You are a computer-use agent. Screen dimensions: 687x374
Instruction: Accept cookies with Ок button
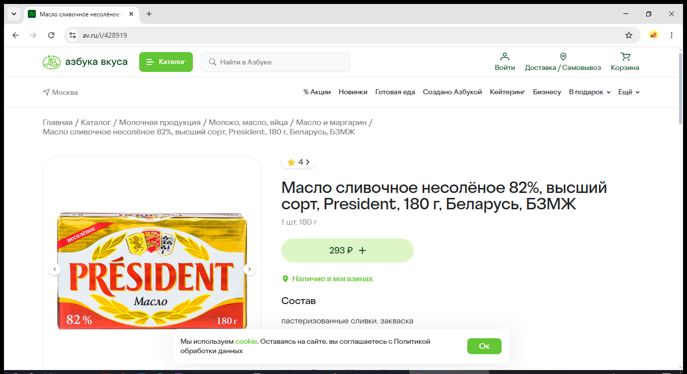click(484, 346)
